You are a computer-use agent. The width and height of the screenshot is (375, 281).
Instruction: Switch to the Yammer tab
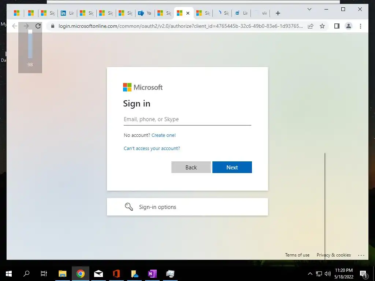pos(145,13)
